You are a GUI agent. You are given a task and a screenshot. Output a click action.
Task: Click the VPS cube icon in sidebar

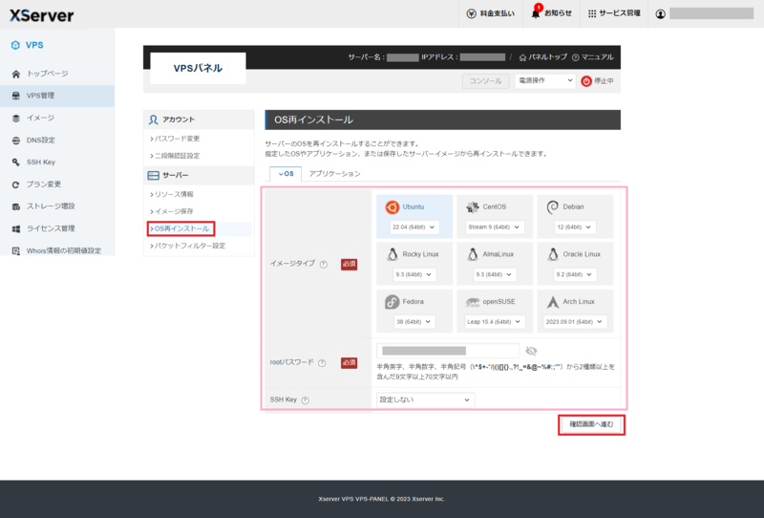[x=15, y=45]
